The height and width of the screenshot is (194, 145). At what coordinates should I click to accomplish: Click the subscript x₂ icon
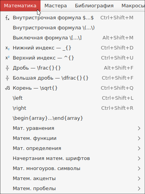(x=7, y=48)
